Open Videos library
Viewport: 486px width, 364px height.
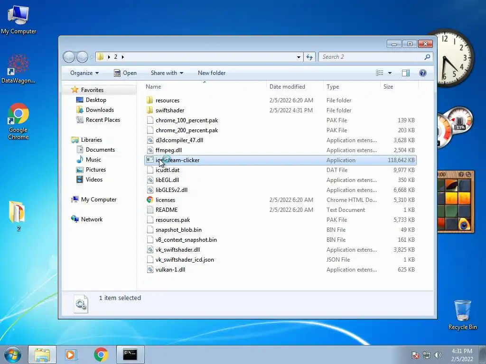(89, 180)
